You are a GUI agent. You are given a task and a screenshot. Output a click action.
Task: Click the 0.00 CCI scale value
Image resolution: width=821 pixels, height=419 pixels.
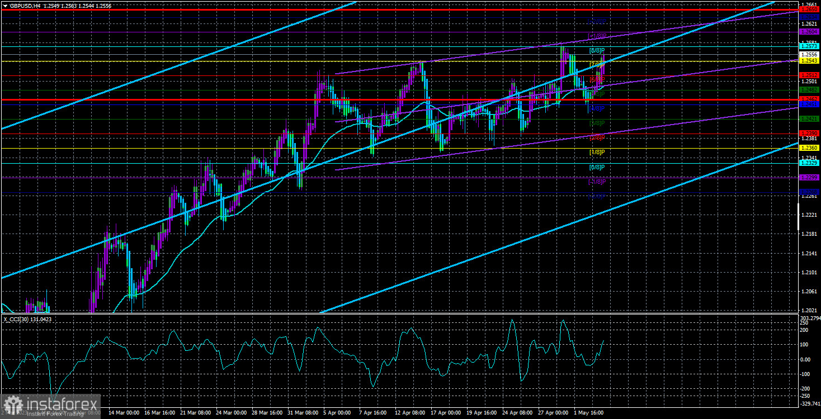[x=806, y=359]
